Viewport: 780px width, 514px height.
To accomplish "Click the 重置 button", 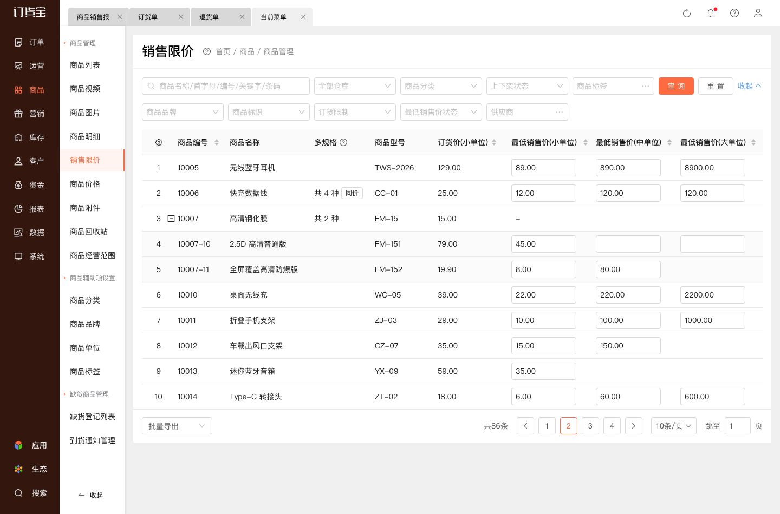I will (x=716, y=86).
